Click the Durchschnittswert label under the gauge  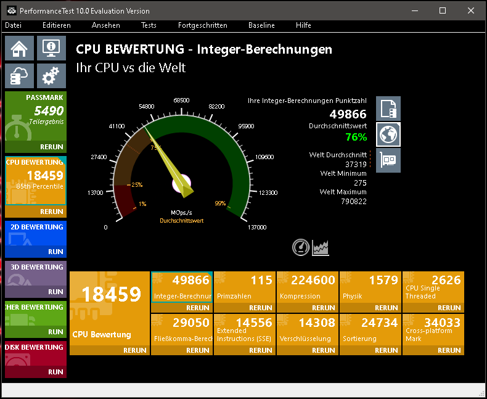pyautogui.click(x=182, y=221)
